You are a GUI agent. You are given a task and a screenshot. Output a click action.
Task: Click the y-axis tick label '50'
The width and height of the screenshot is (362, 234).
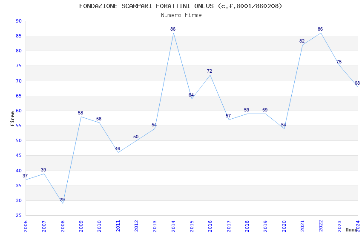point(19,141)
